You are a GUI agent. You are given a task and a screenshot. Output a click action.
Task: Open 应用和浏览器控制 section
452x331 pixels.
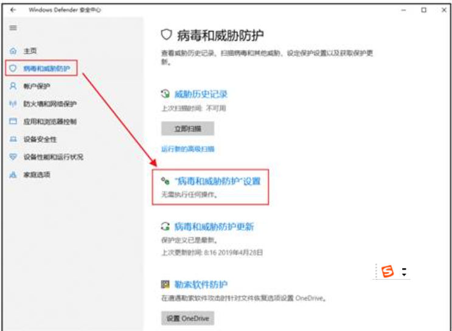point(50,121)
